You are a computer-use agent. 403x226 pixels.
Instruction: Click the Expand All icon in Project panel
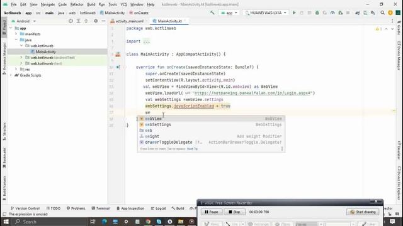(78, 21)
